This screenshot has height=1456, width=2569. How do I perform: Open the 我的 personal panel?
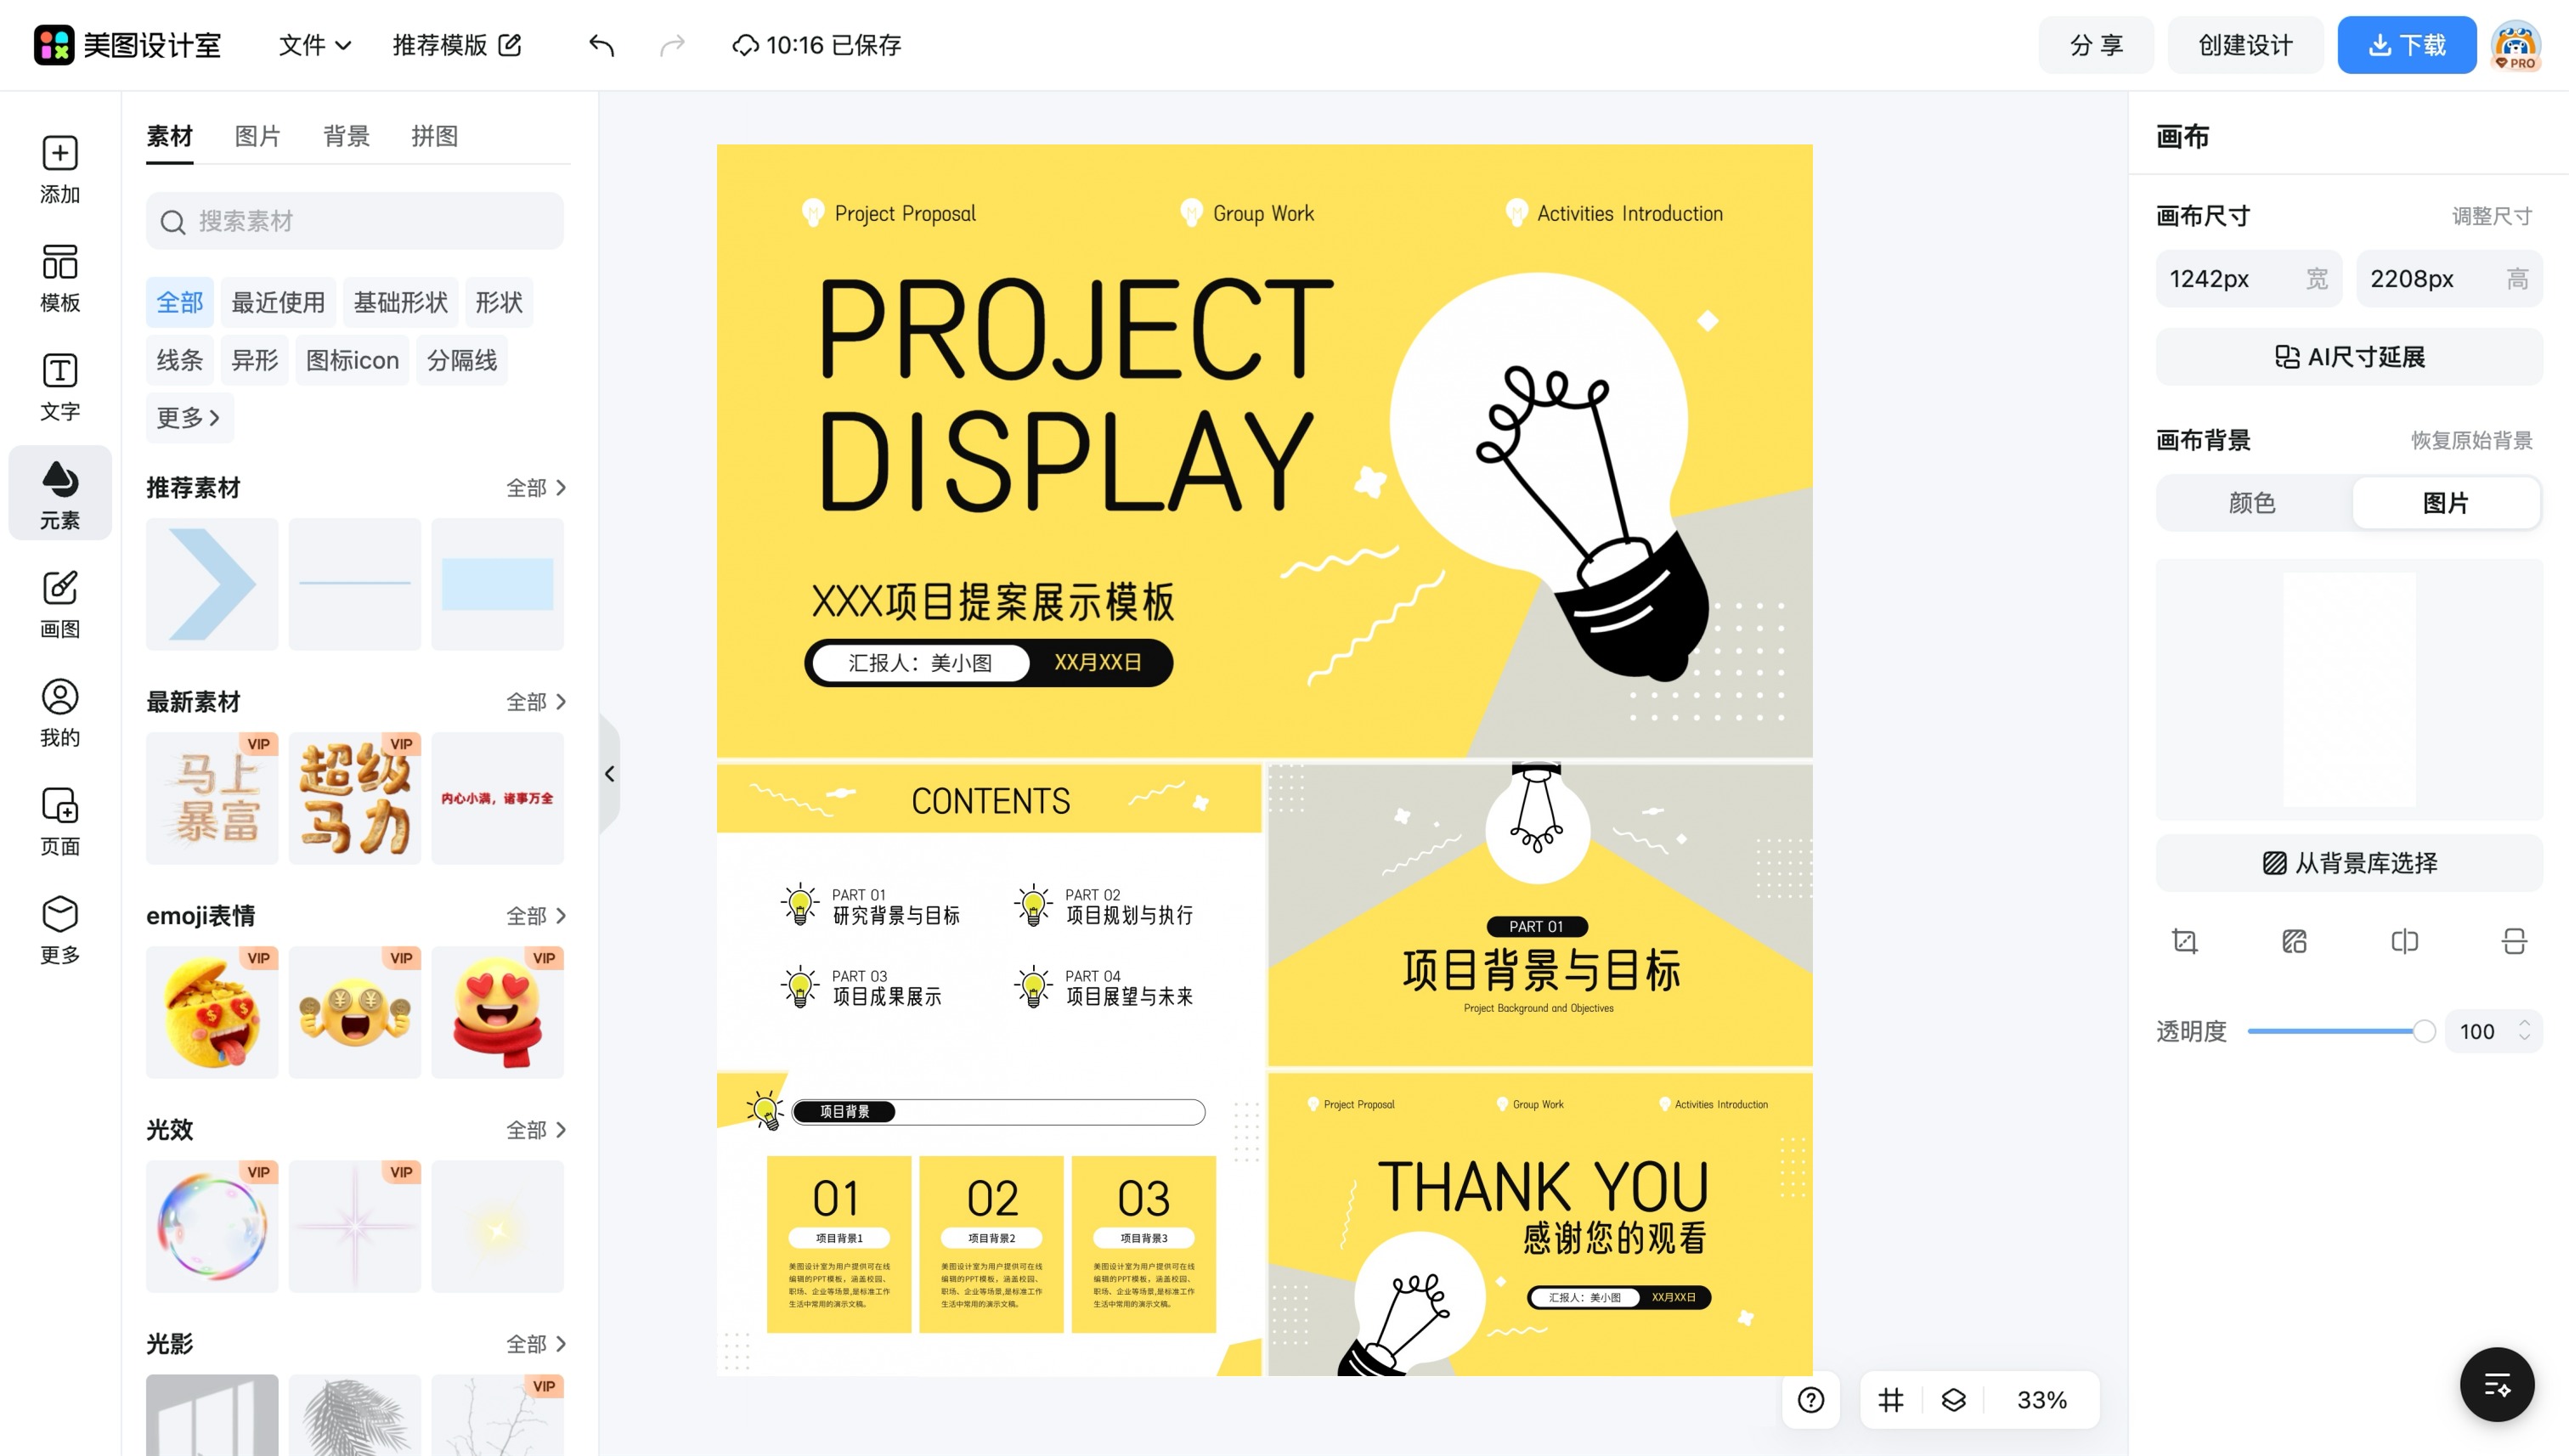(x=60, y=713)
